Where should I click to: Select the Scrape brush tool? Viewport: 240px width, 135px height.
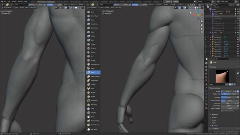click(x=93, y=60)
